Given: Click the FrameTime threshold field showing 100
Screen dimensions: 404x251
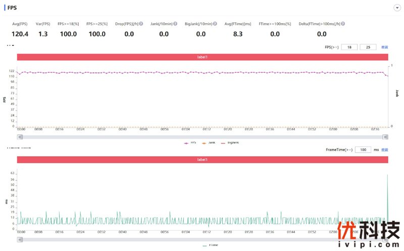Looking at the screenshot, I should [x=363, y=150].
